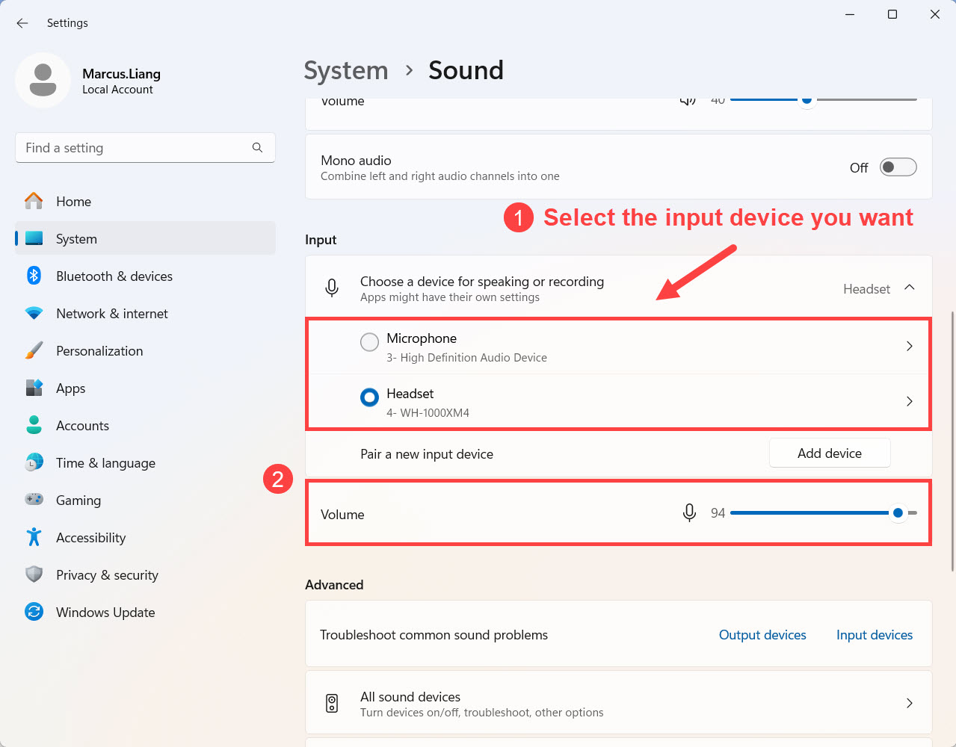Screen dimensions: 956x747
Task: Mute microphone via input volume icon
Action: 689,512
